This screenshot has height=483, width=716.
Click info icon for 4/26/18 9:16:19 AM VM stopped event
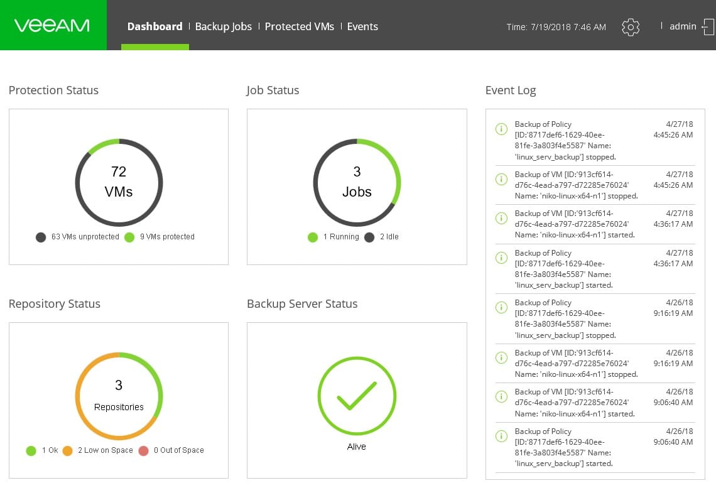coord(501,357)
